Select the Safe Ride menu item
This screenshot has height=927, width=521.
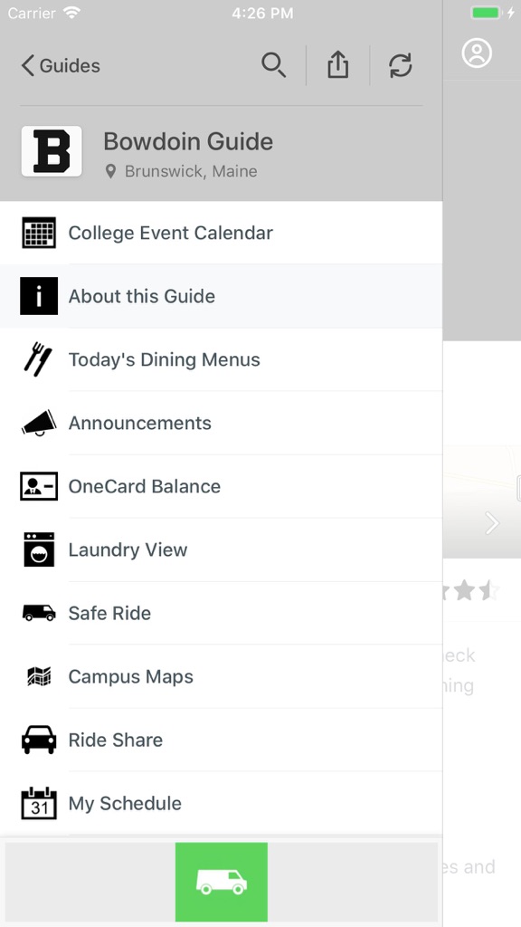(221, 613)
